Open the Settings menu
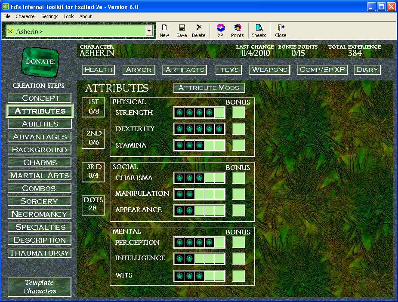 pyautogui.click(x=50, y=16)
